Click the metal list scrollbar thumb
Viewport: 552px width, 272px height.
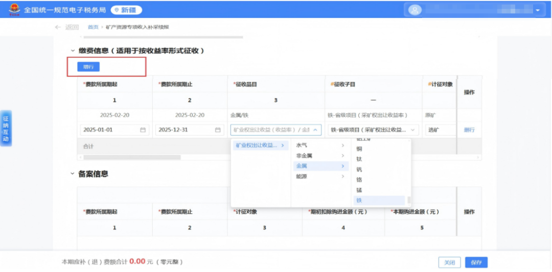click(409, 201)
